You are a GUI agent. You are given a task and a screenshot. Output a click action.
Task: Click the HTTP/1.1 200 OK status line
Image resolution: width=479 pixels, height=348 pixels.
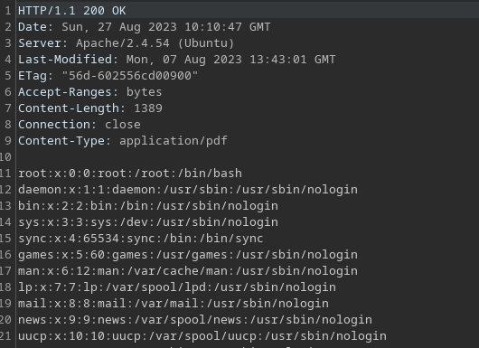[x=71, y=11]
